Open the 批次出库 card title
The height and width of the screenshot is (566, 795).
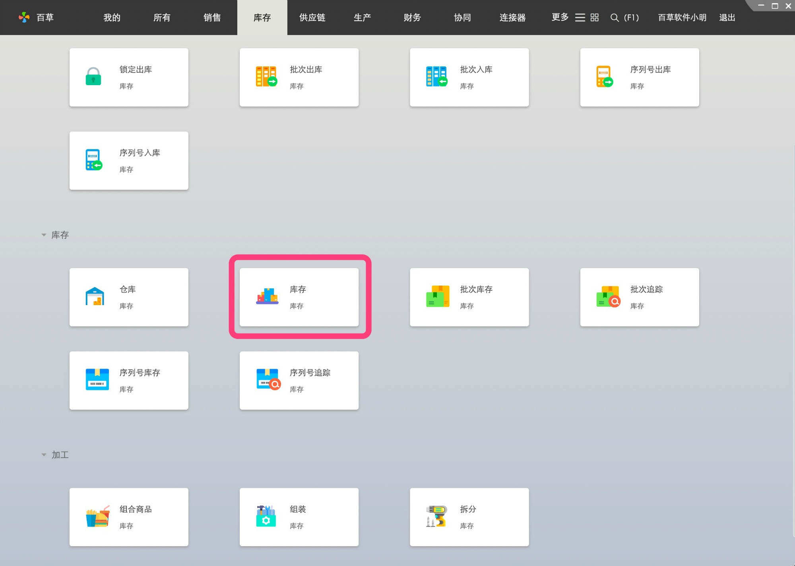[x=306, y=70]
